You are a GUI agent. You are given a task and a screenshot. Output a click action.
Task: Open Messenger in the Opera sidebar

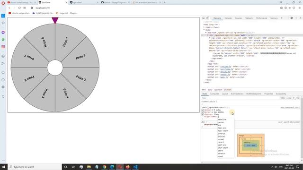click(3, 33)
